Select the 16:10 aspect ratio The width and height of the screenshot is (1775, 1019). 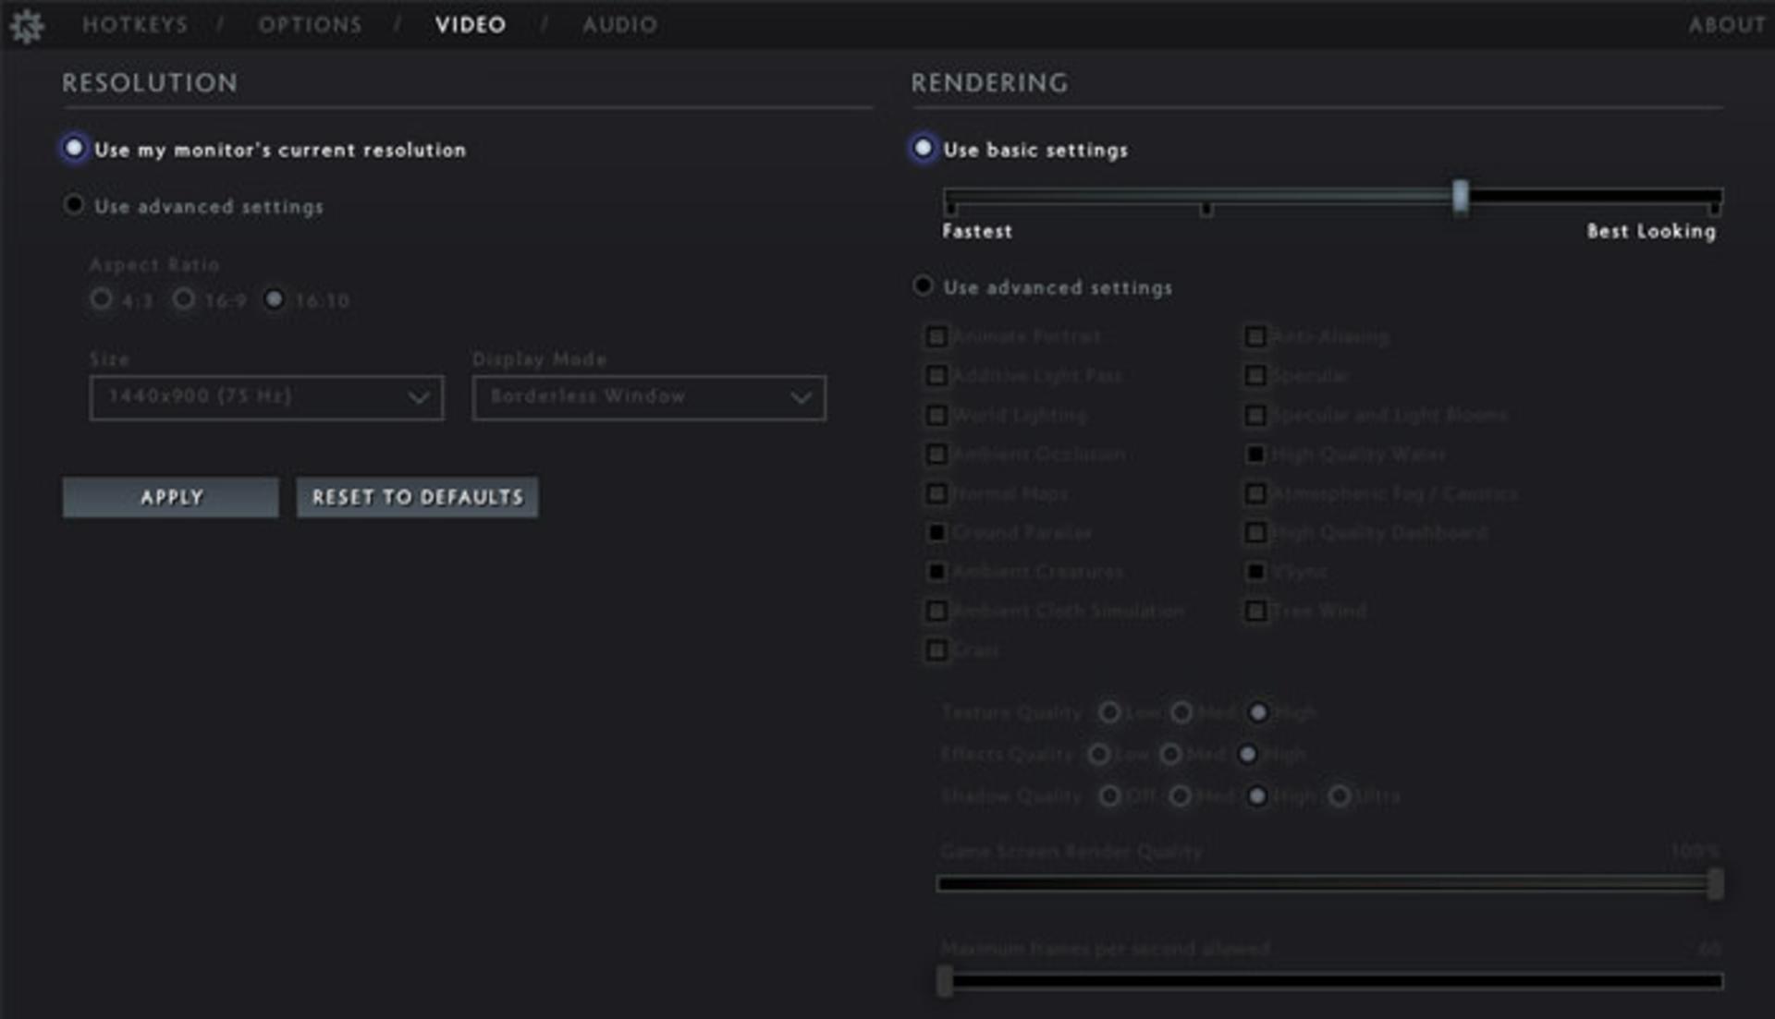(275, 298)
